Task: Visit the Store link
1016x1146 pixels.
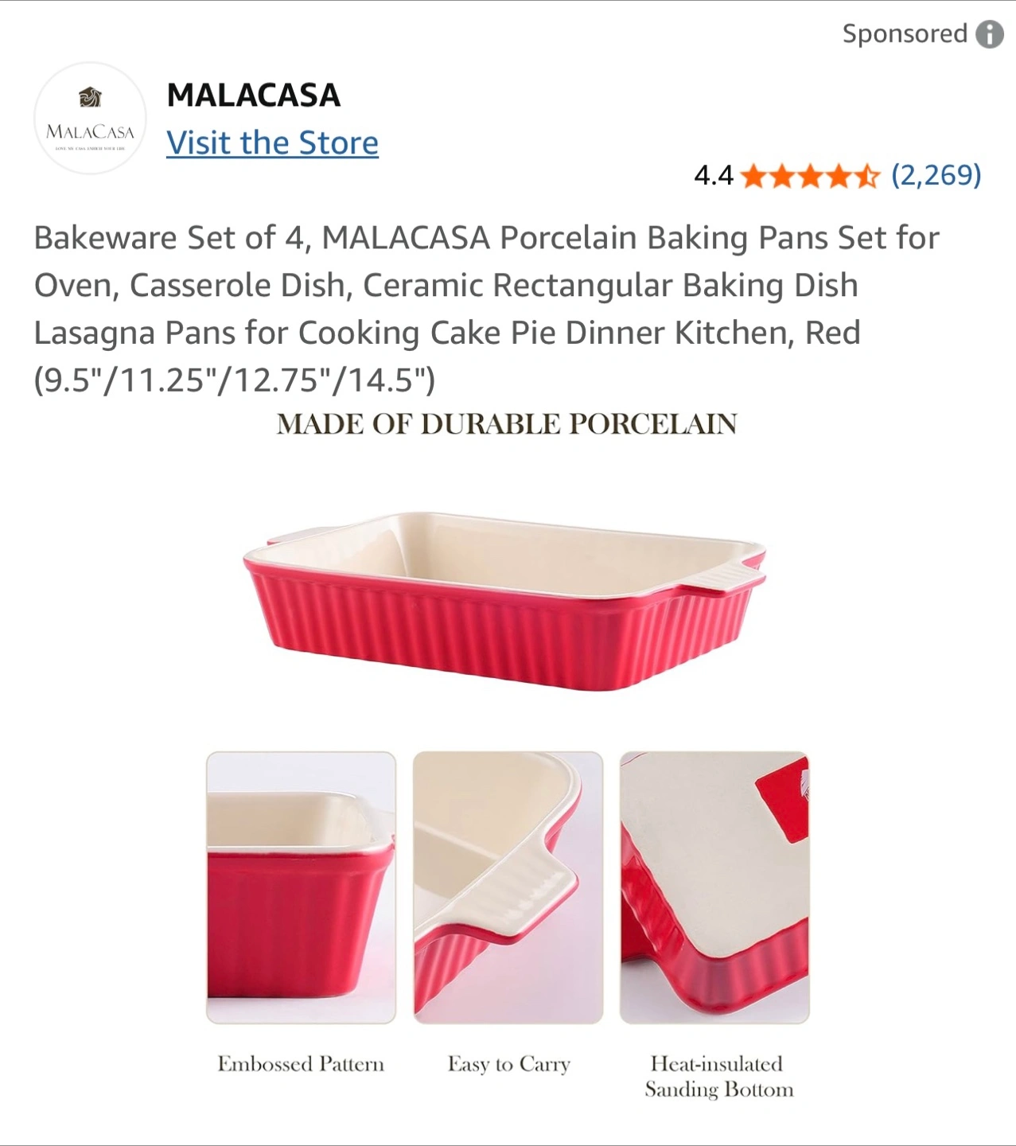Action: pyautogui.click(x=272, y=143)
